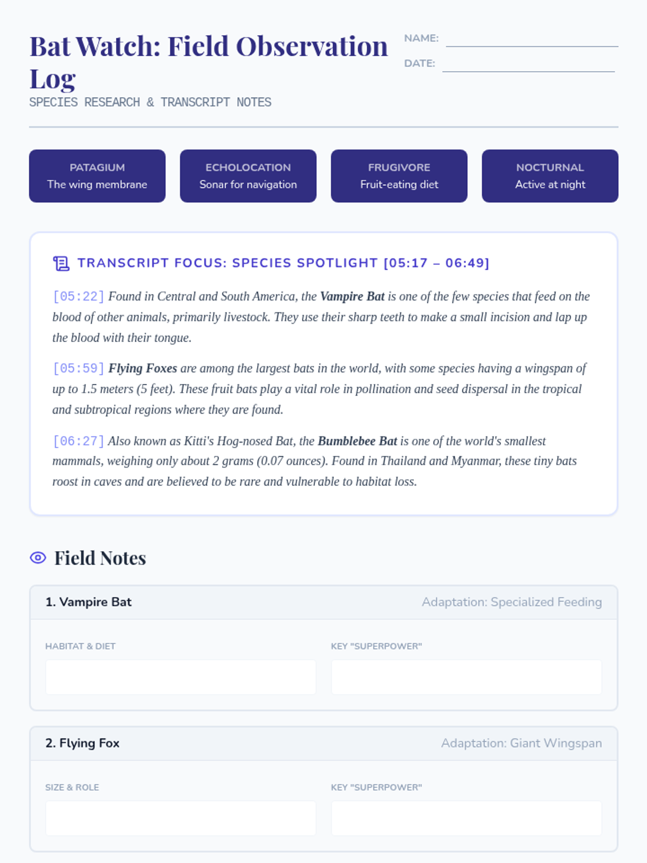Viewport: 647px width, 863px height.
Task: Click the Transcript Focus section heading
Action: (x=283, y=263)
